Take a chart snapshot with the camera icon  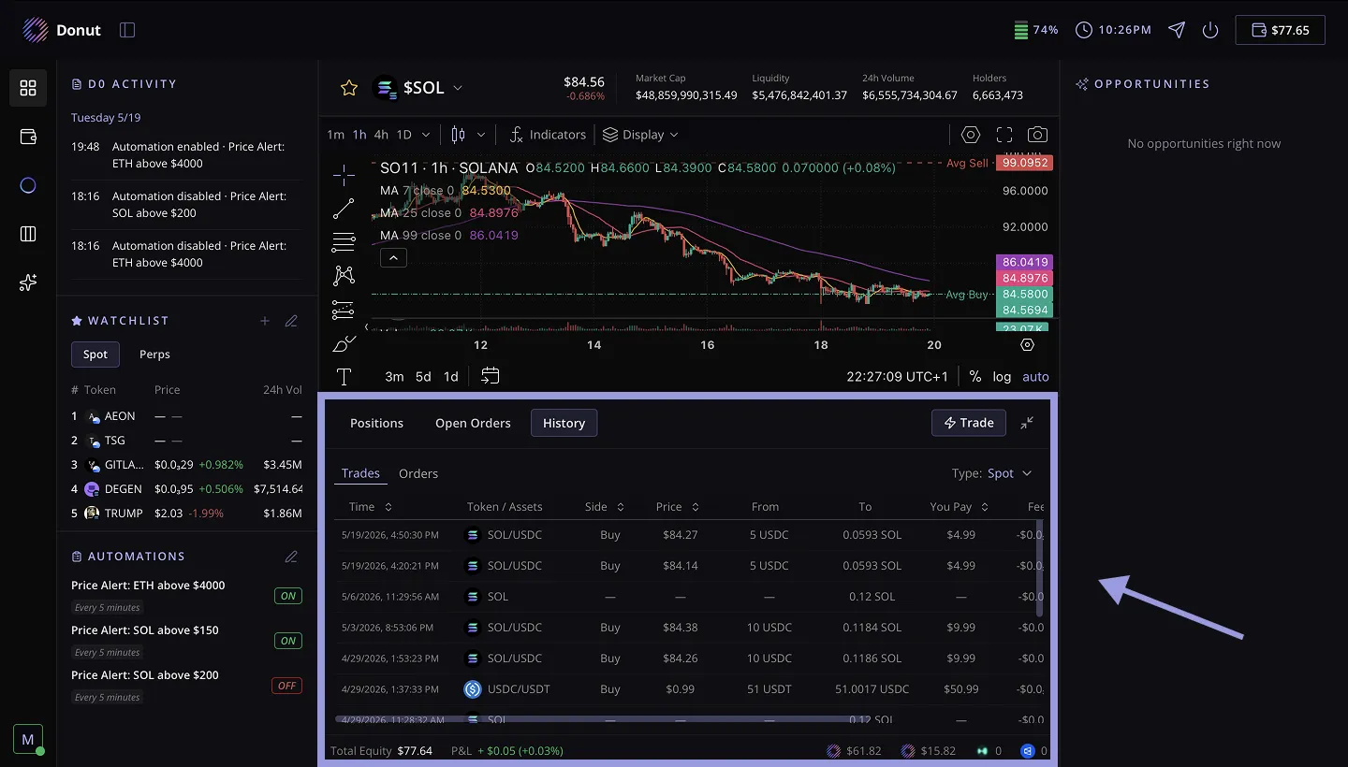(1037, 135)
